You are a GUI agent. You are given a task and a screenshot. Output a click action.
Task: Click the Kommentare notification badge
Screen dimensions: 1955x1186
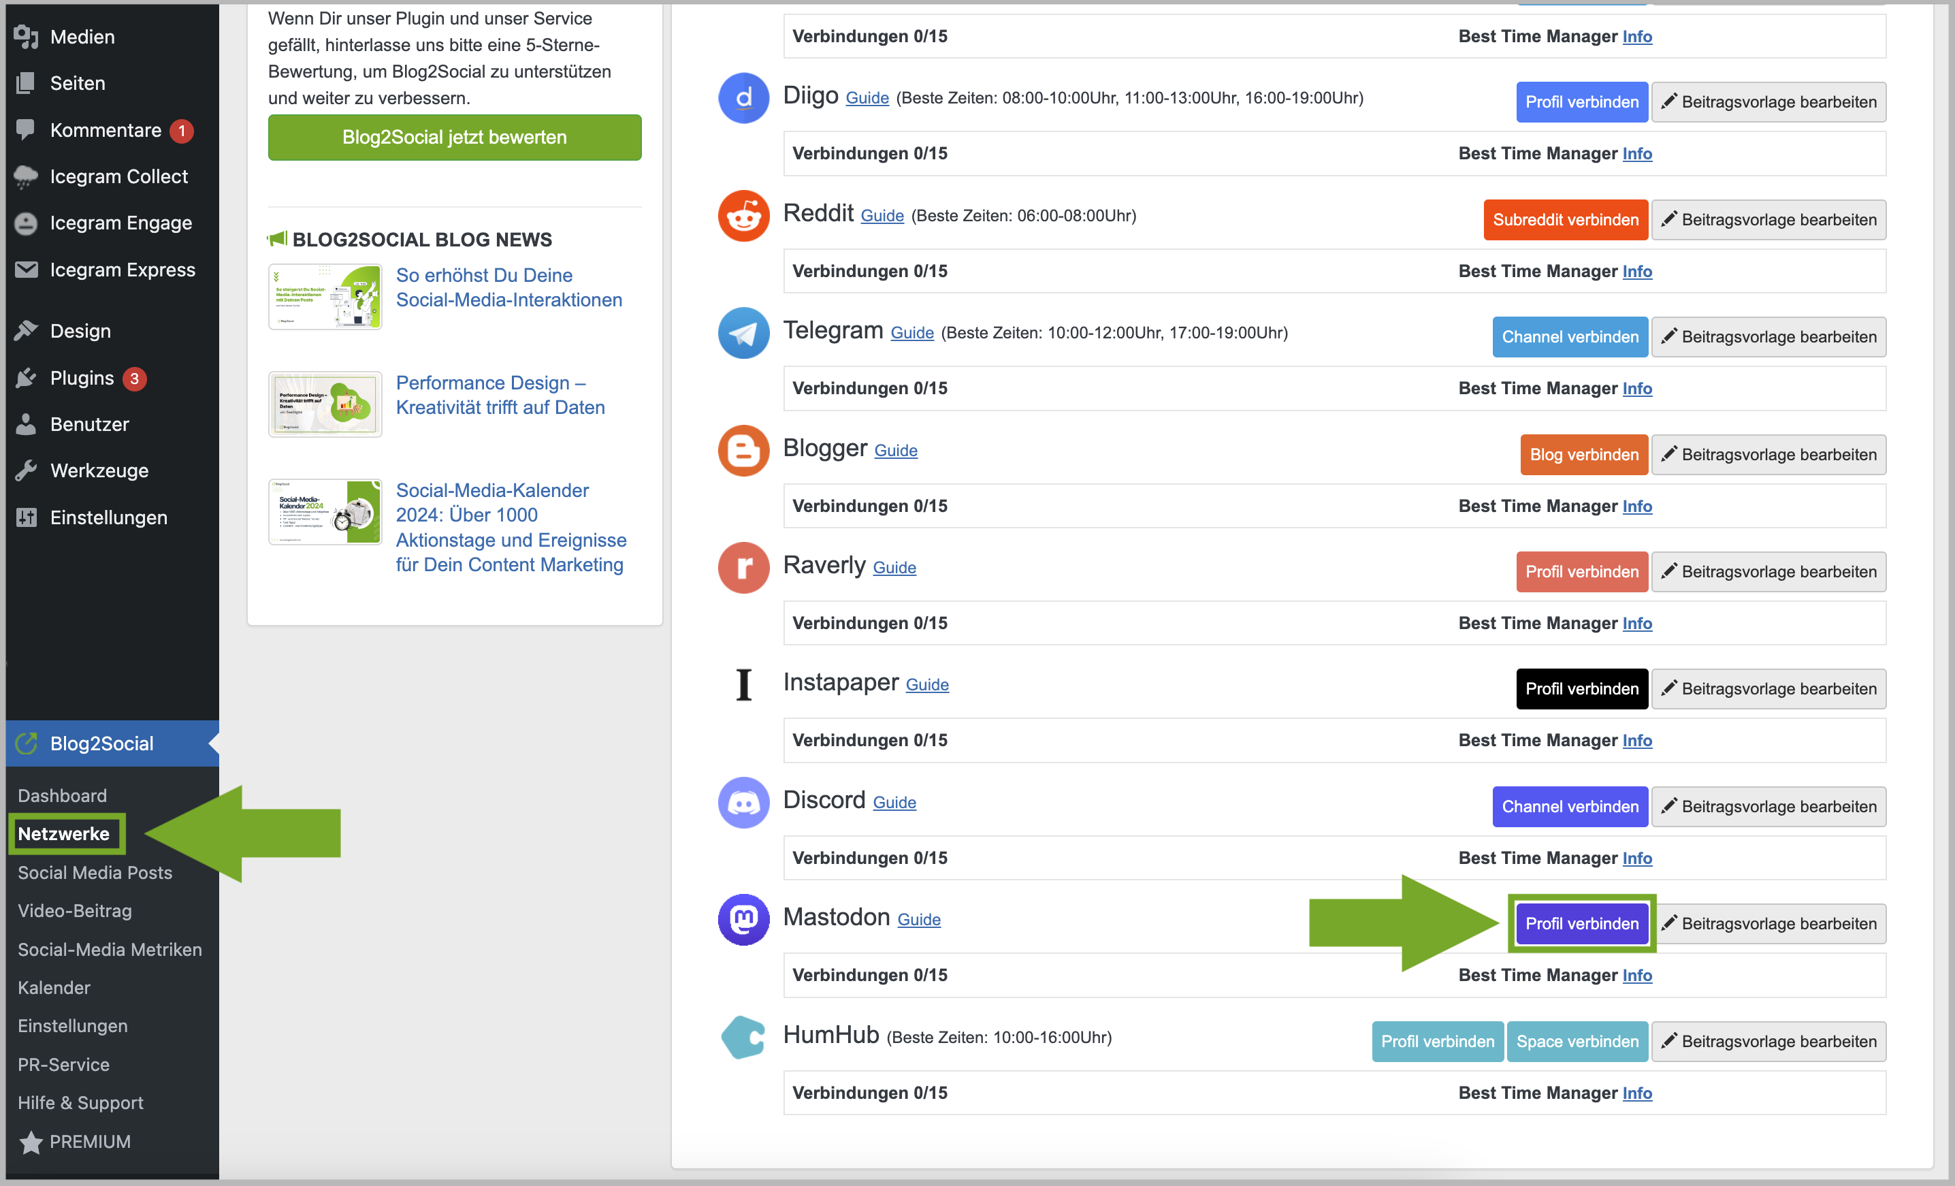pos(182,130)
